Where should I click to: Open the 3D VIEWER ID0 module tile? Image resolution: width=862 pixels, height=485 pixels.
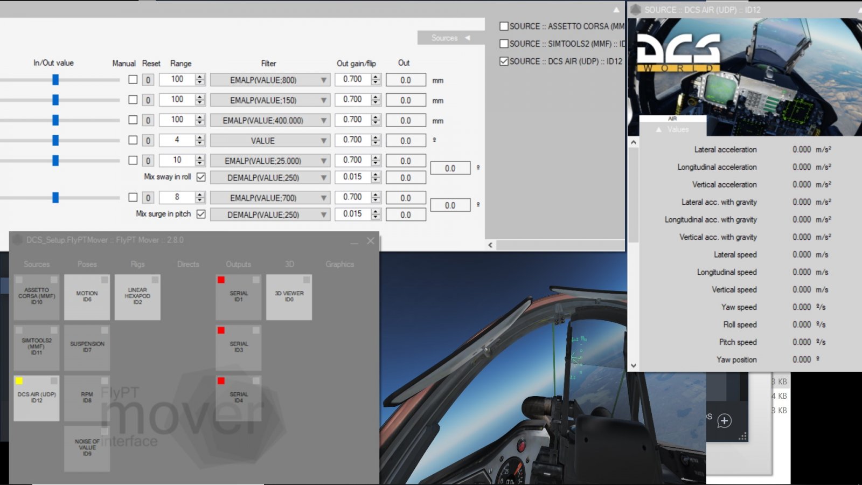[x=289, y=297]
